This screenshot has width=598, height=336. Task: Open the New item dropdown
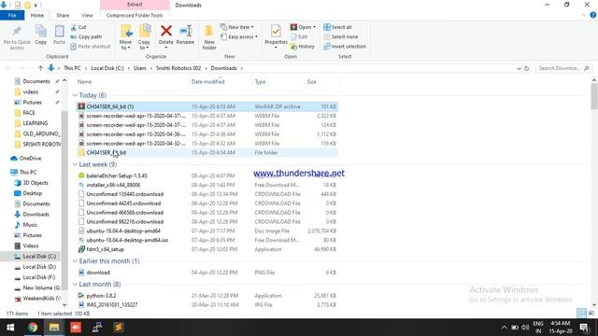point(236,27)
